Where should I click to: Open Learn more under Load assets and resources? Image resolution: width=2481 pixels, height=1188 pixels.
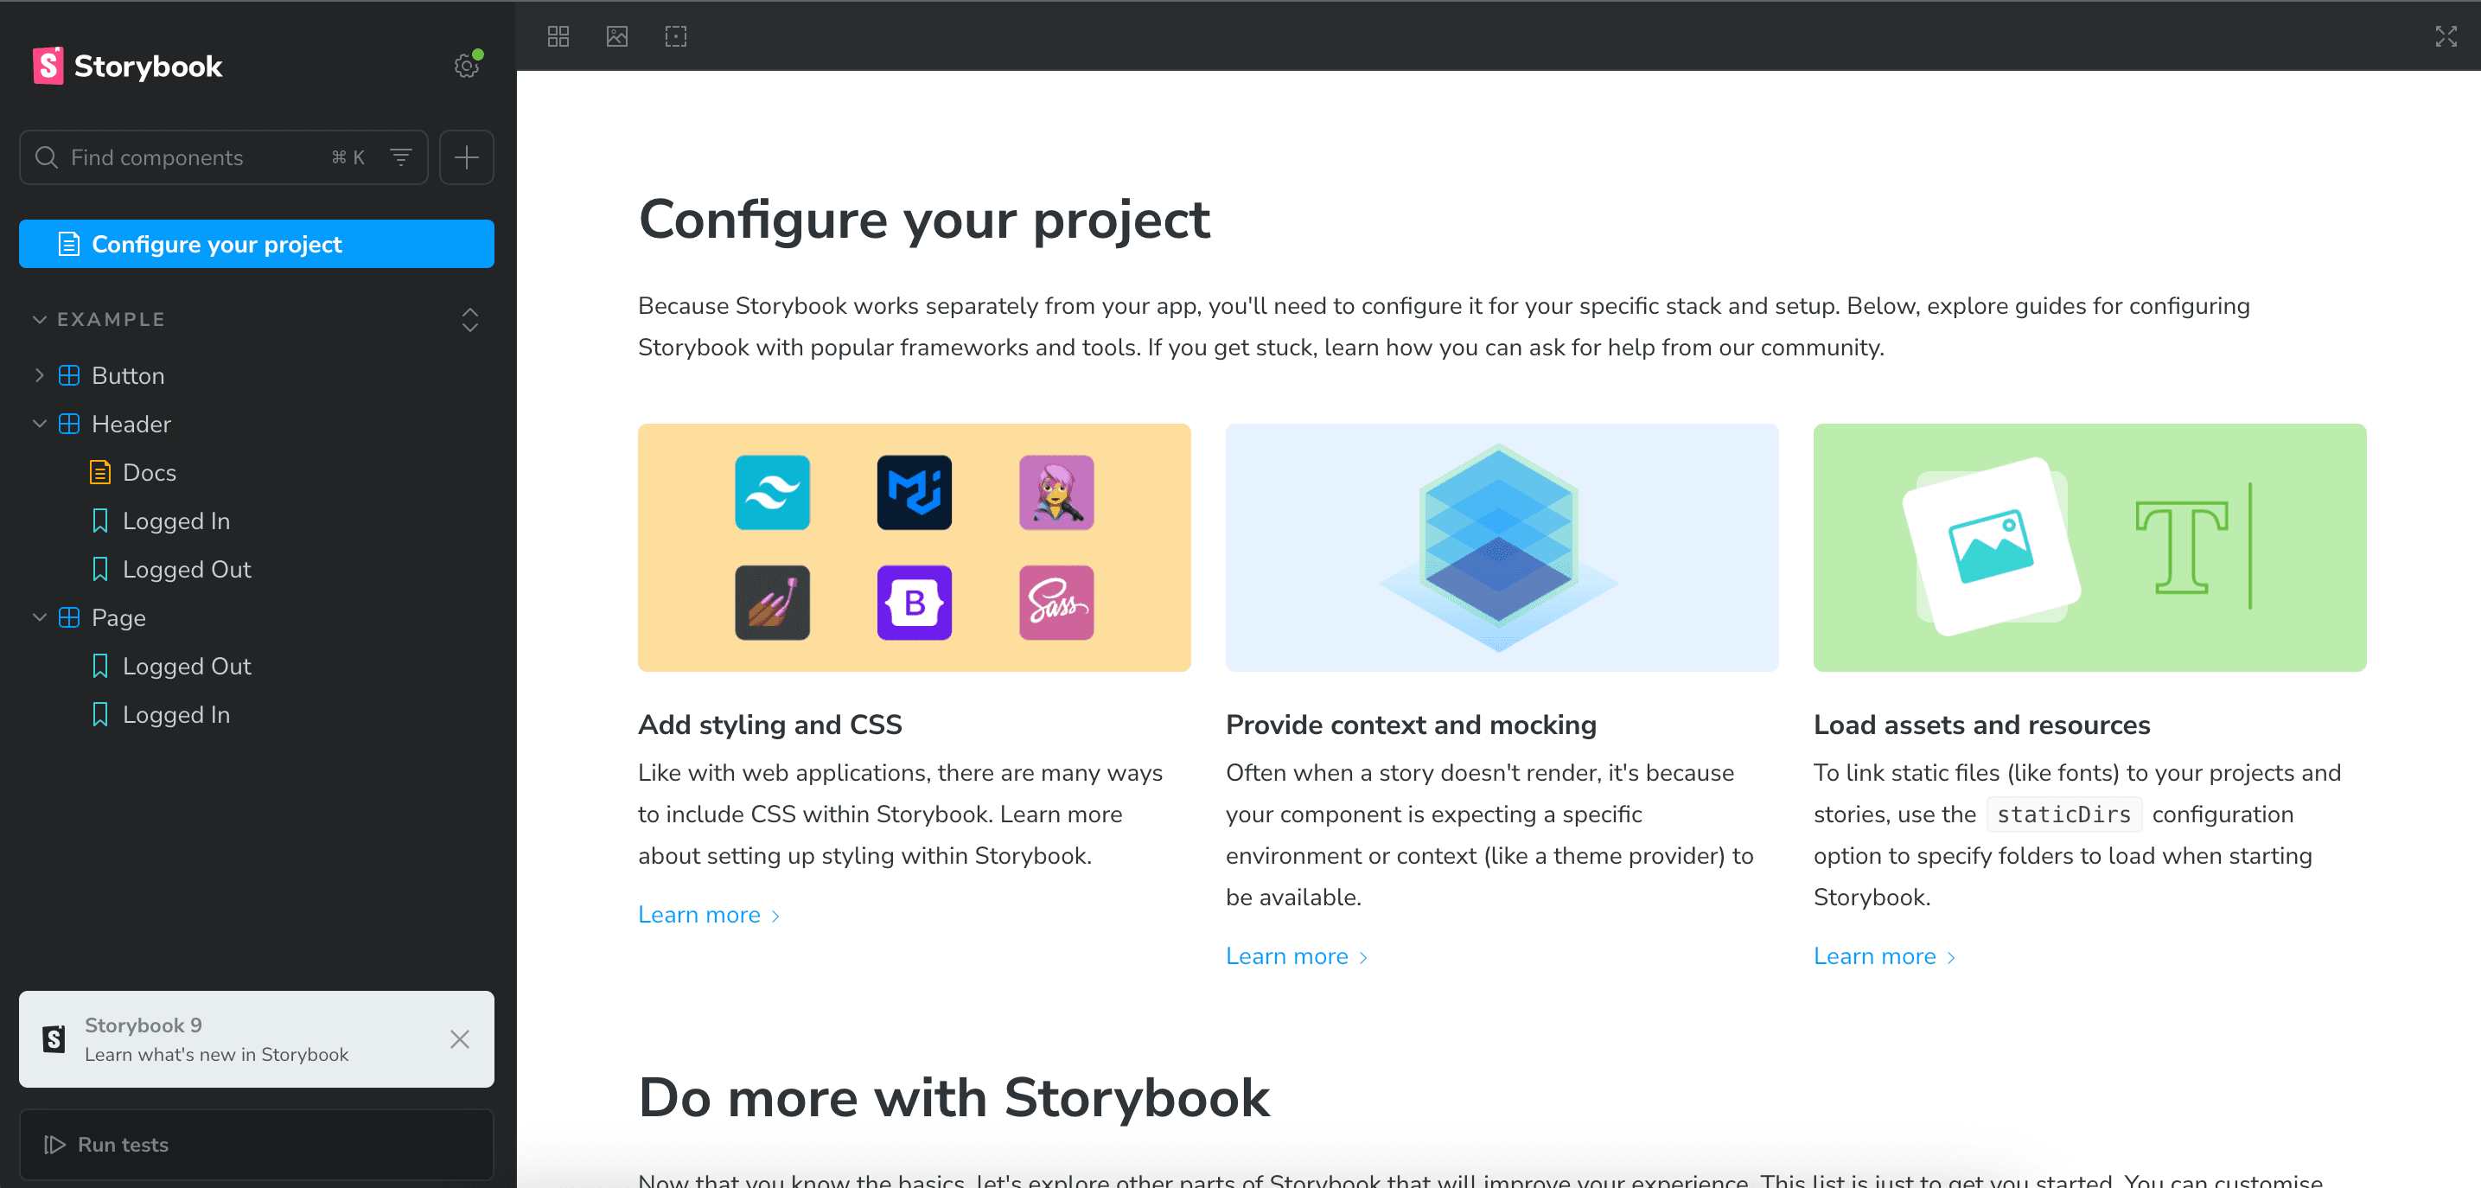[x=1884, y=955]
